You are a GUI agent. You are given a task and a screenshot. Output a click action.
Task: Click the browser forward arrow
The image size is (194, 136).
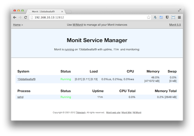coord(20,18)
